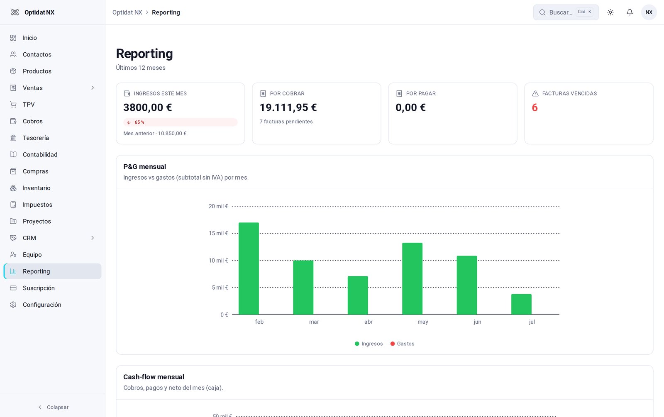Image resolution: width=664 pixels, height=417 pixels.
Task: Click the Optidat NX breadcrumb link
Action: [127, 12]
